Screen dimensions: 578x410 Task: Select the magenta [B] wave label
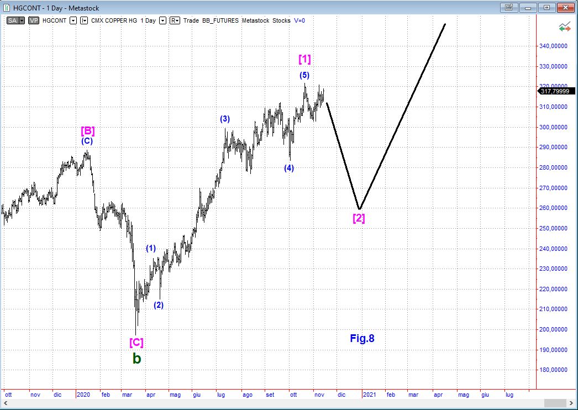[88, 130]
